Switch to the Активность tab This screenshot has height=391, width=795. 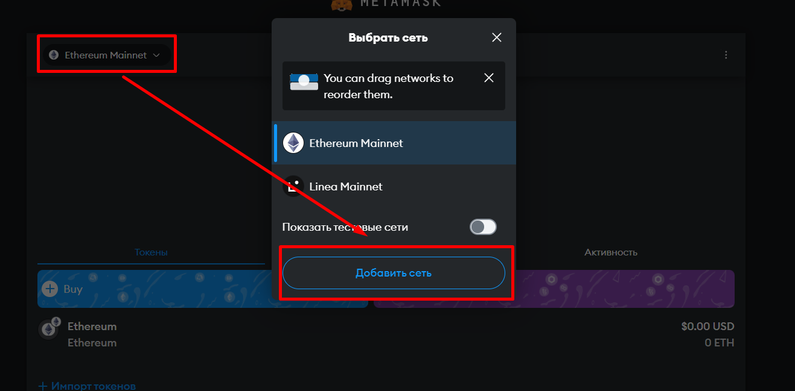(610, 252)
